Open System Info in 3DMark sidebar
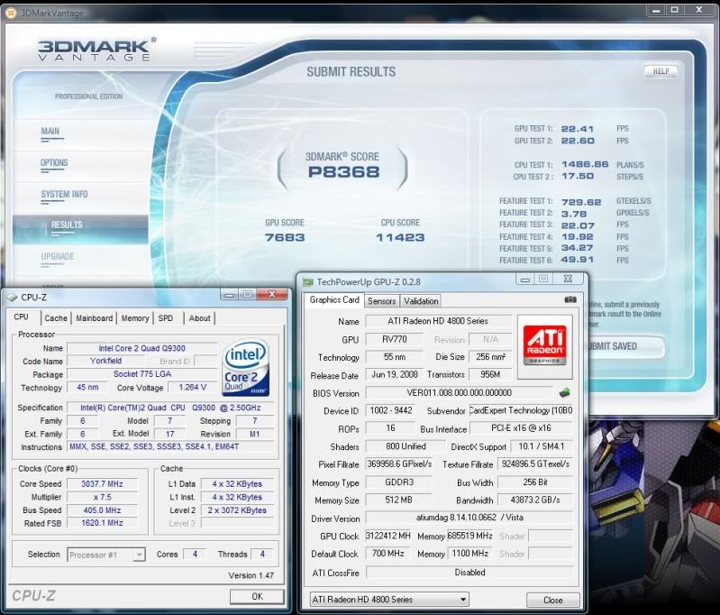Viewport: 720px width, 615px height. click(64, 194)
